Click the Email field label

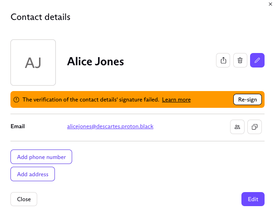click(x=18, y=126)
